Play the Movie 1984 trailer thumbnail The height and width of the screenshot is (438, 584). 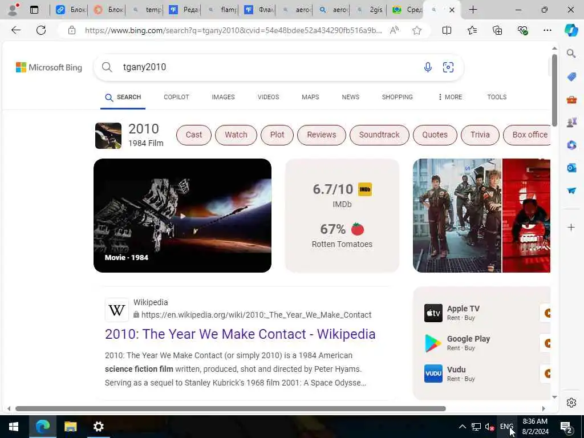[182, 216]
